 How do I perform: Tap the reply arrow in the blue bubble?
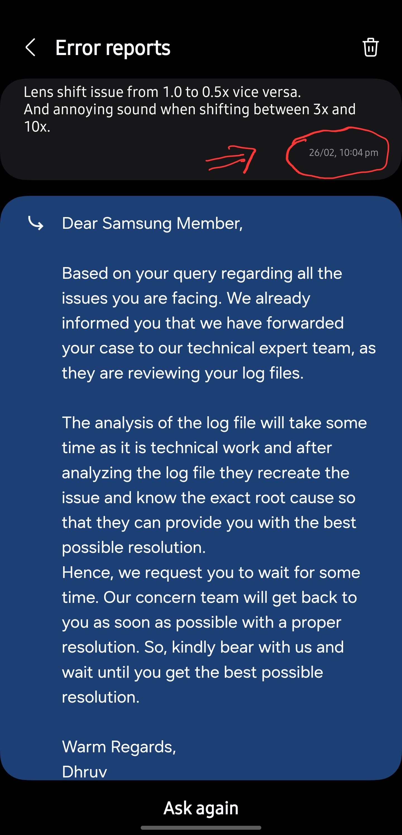[x=37, y=224]
